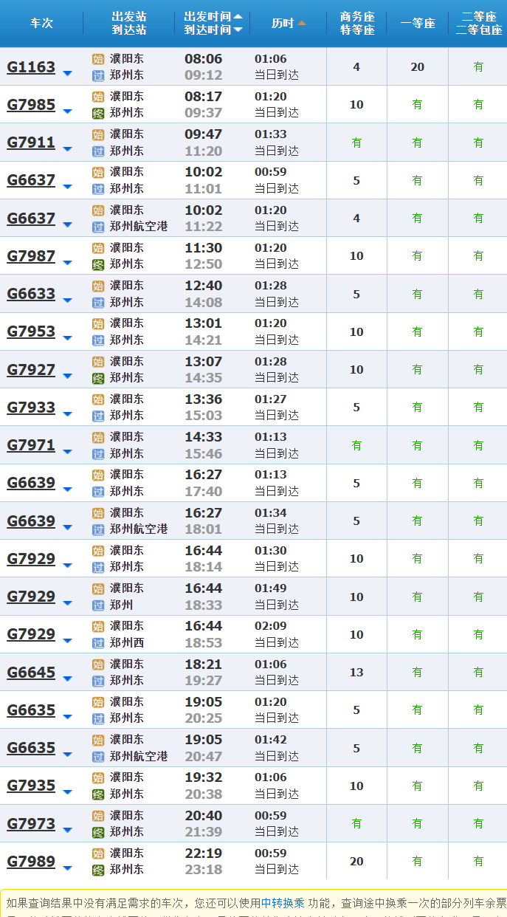This screenshot has width=507, height=917.
Task: Show stops via arrow next to G6645
Action: click(68, 679)
